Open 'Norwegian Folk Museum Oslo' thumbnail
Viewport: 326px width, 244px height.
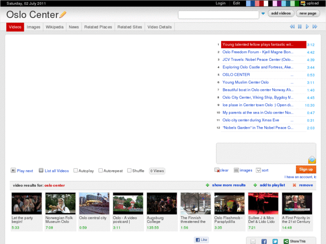[x=61, y=203]
